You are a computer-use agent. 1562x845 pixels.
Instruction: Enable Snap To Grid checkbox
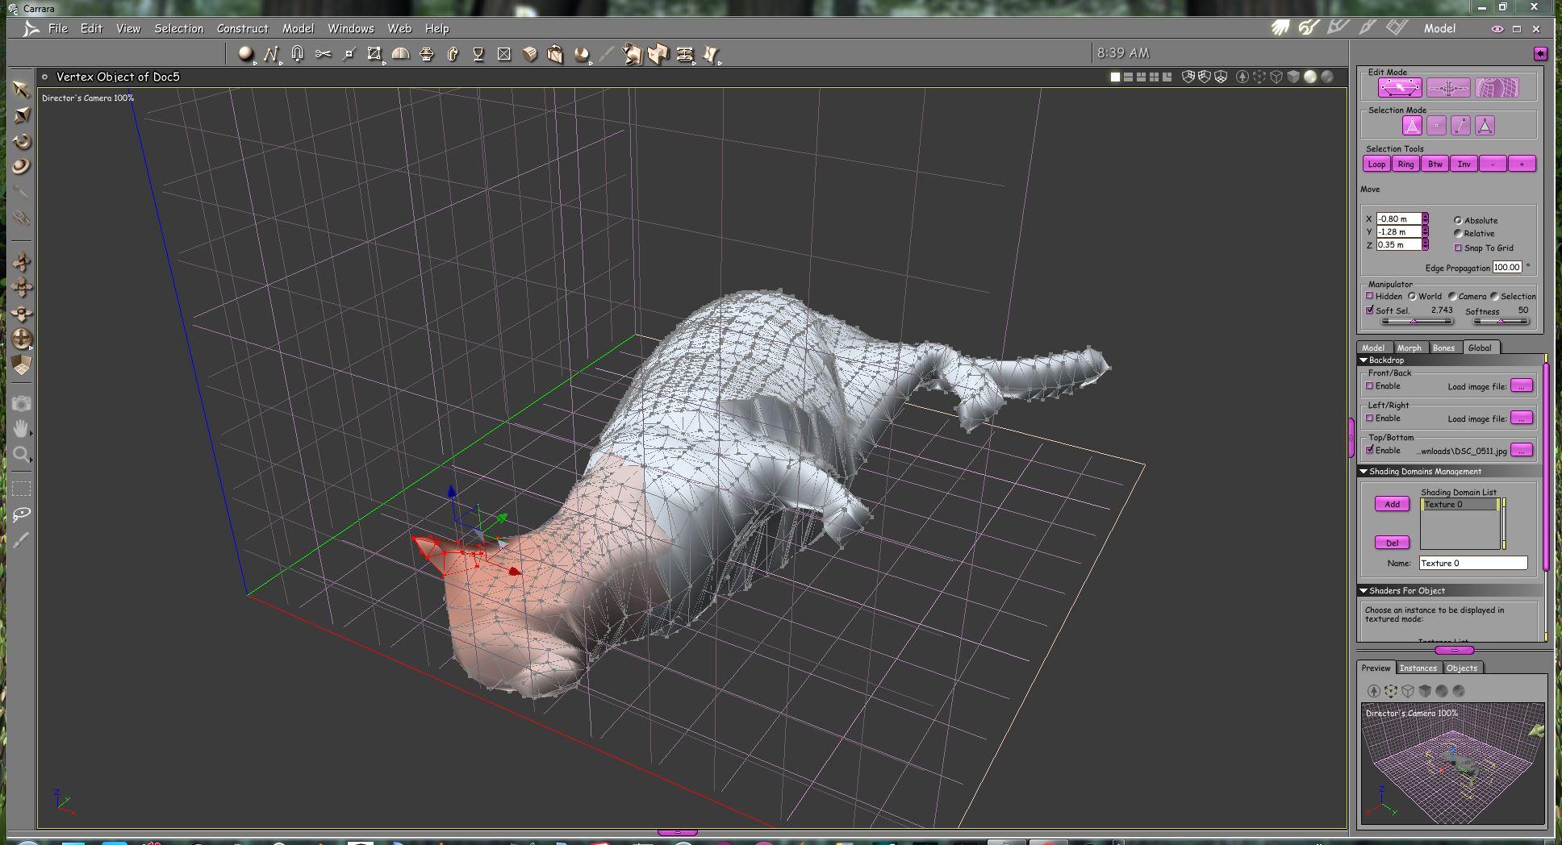pyautogui.click(x=1458, y=248)
